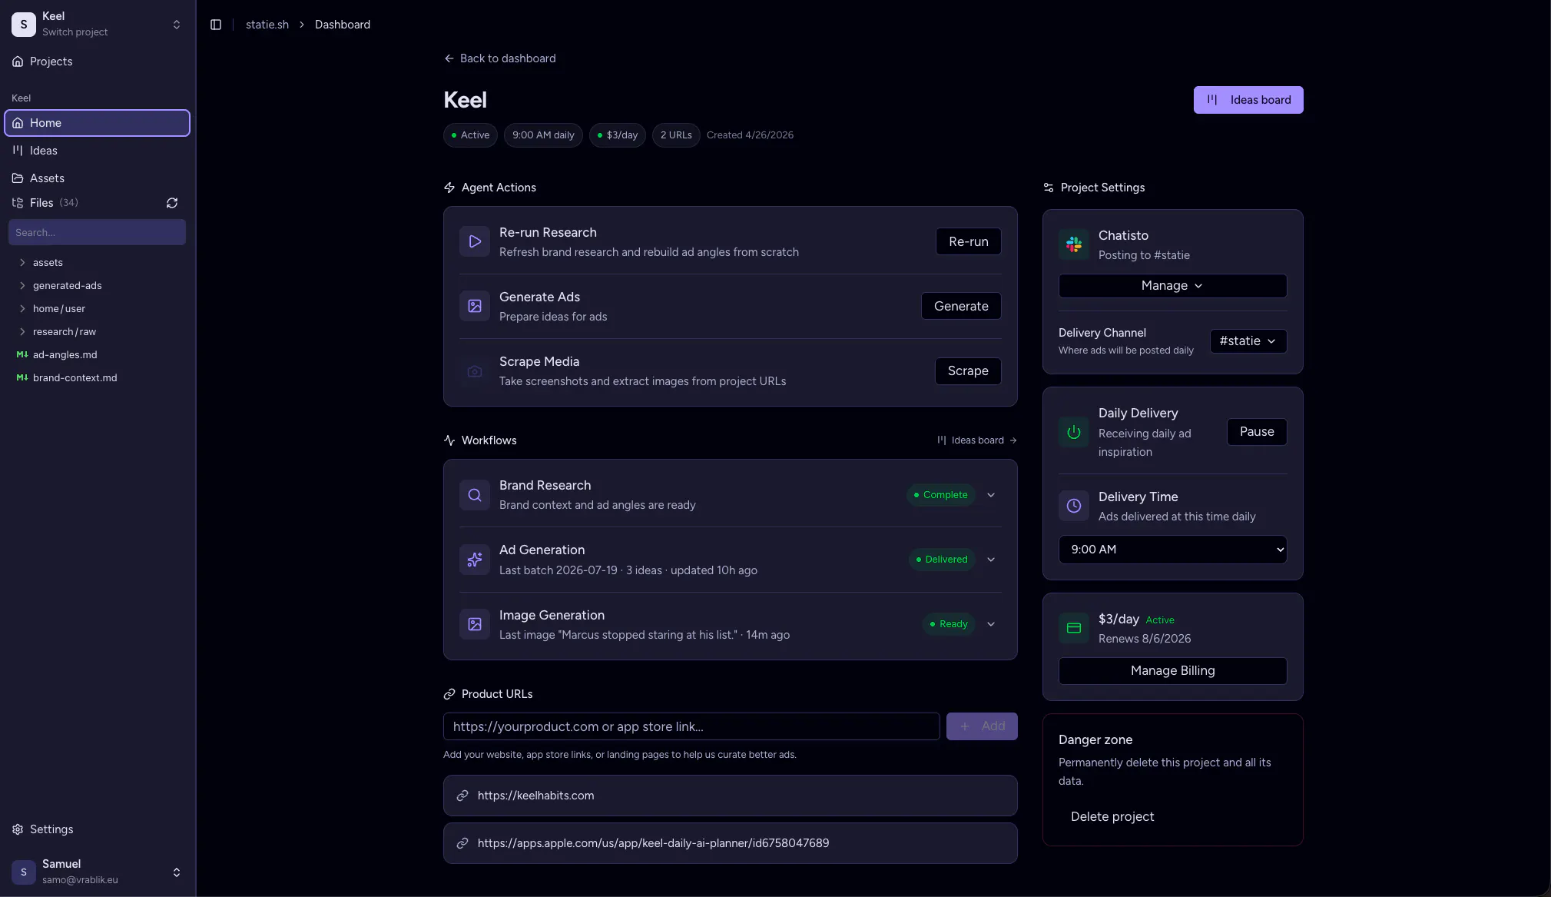Click the Keel project avatar icon
This screenshot has height=897, width=1551.
(24, 25)
